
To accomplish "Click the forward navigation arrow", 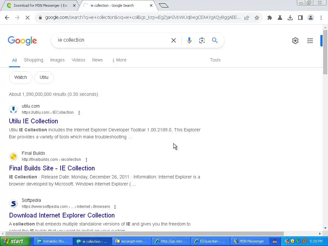I will coord(17,18).
